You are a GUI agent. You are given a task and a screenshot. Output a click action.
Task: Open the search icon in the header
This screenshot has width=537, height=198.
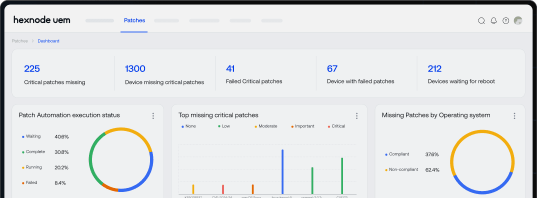pos(481,21)
